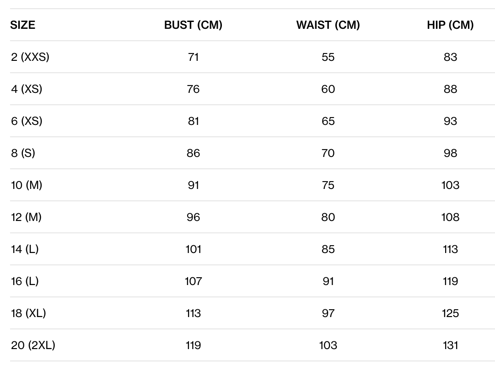Click the 16 (L) size label
Screen dimensions: 495x366
(25, 281)
